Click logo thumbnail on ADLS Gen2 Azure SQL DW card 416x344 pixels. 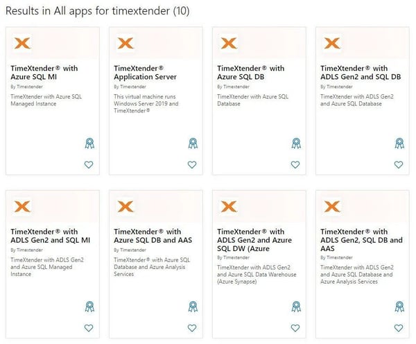229,206
